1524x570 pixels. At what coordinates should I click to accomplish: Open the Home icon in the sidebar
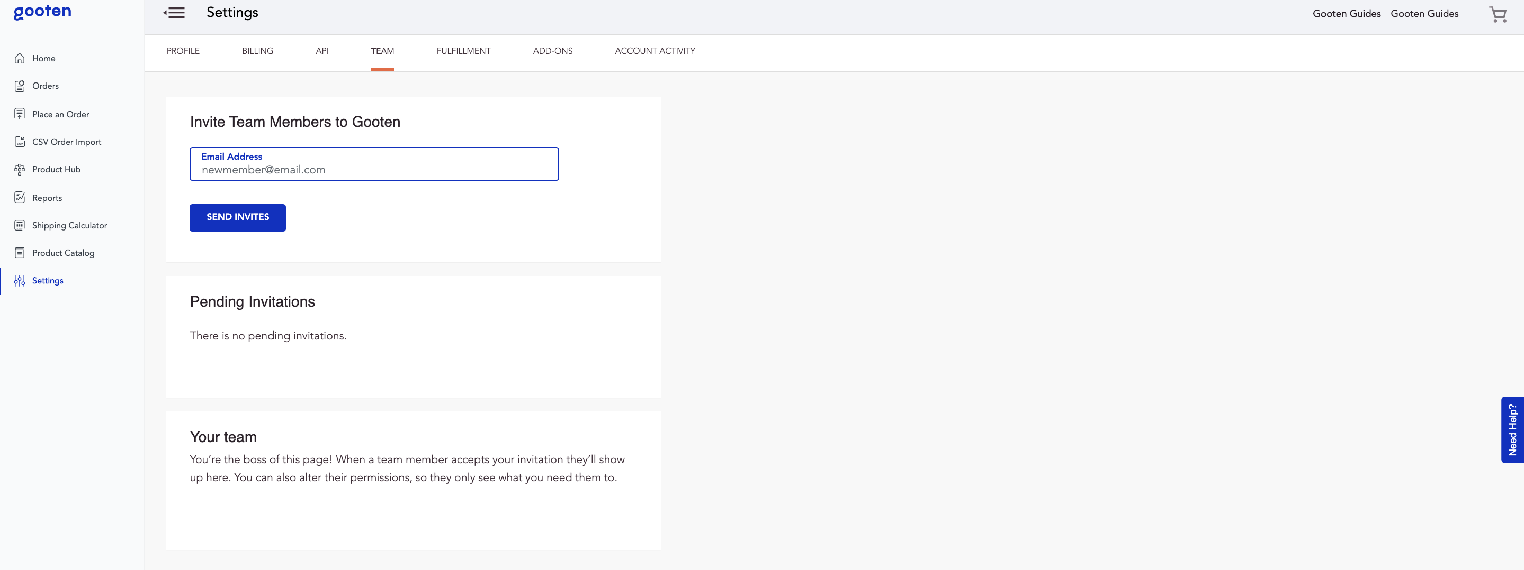coord(20,58)
